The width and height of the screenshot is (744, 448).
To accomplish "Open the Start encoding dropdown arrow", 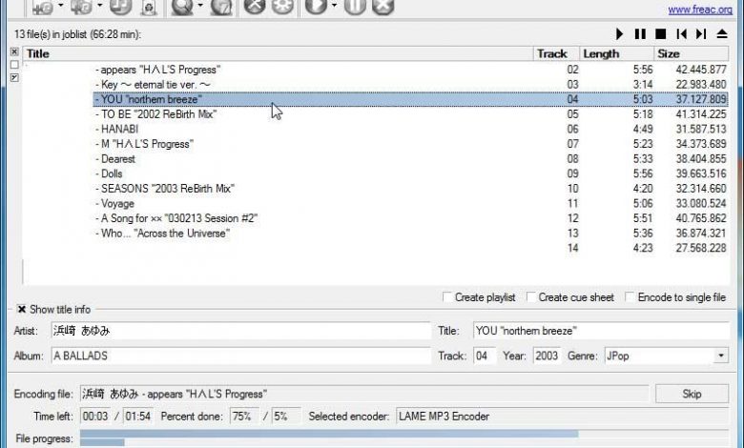I will [334, 6].
